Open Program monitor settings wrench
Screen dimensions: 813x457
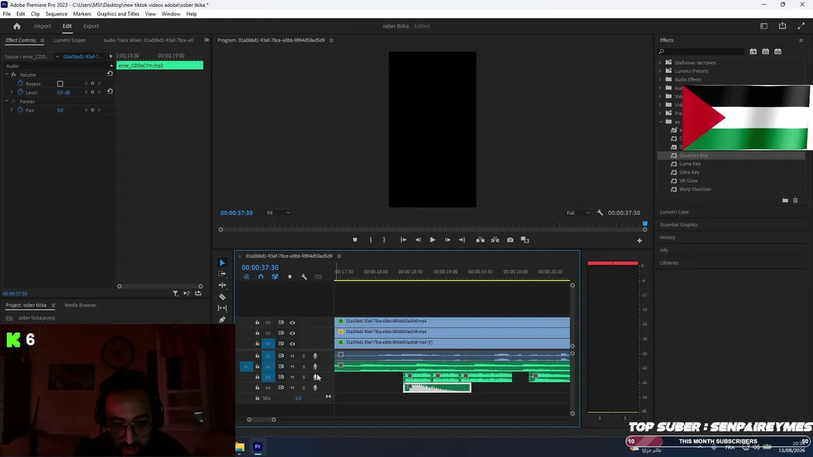point(600,213)
